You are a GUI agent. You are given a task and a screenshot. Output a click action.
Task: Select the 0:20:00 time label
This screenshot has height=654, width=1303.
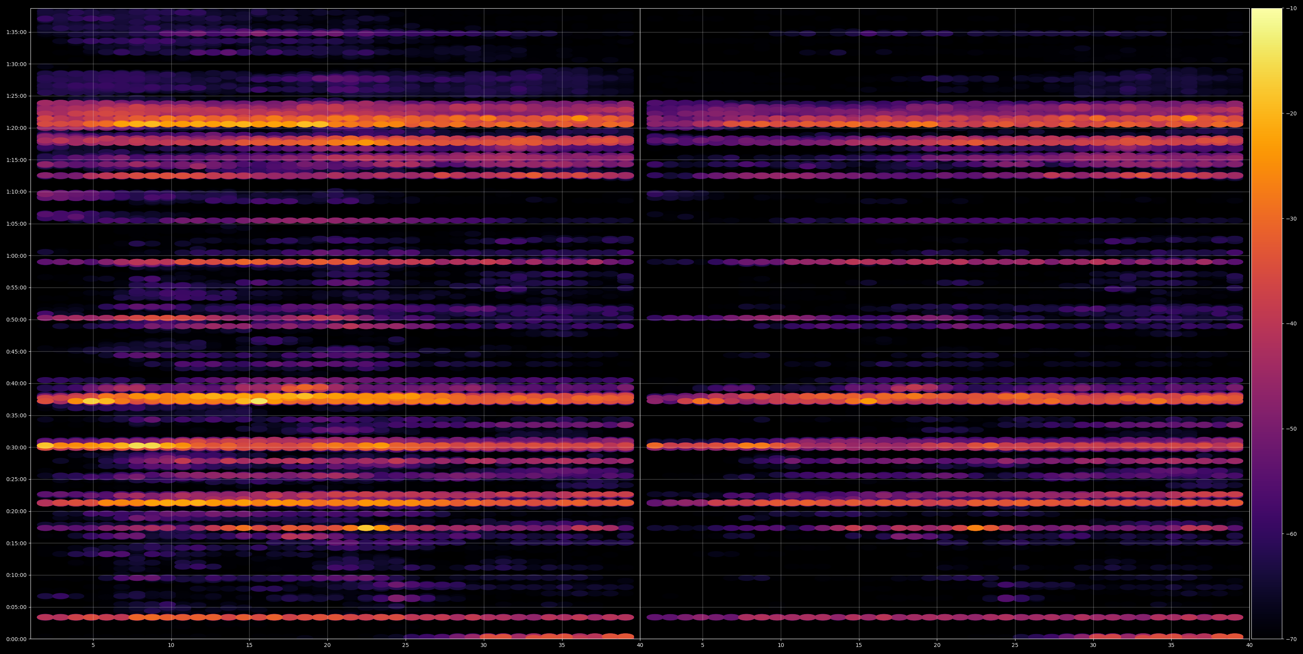16,511
